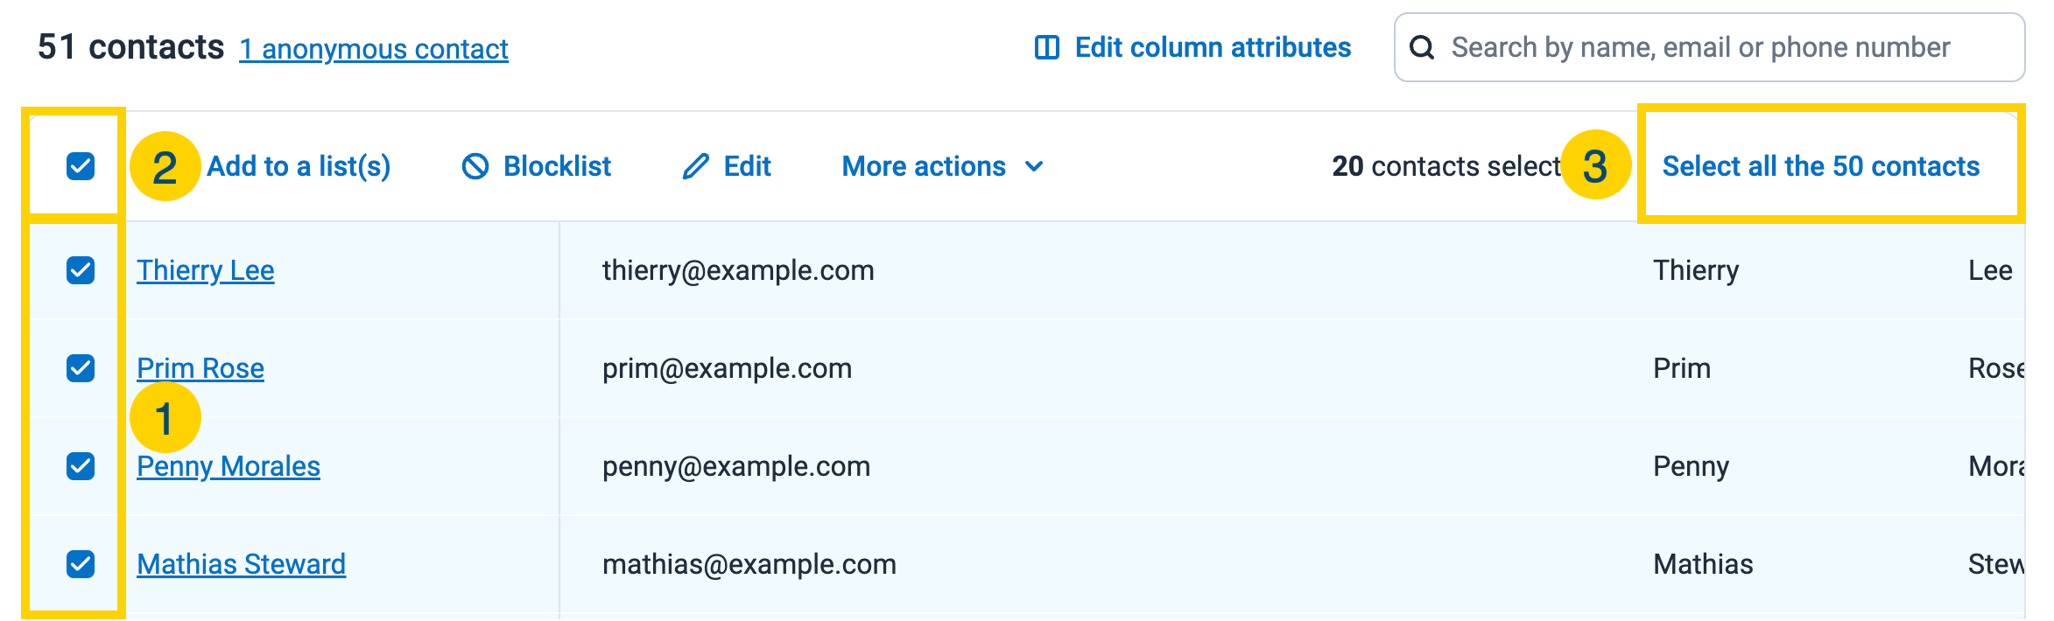Click Add to a list(s)
The height and width of the screenshot is (621, 2054).
(299, 166)
